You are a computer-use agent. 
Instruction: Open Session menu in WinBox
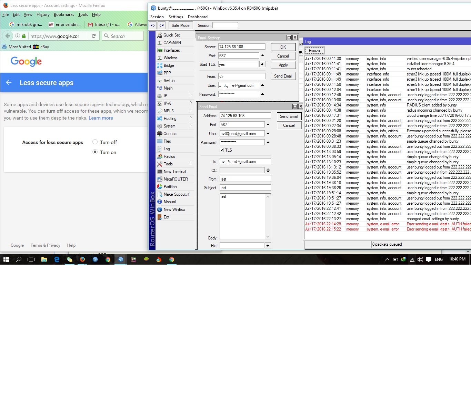[157, 17]
